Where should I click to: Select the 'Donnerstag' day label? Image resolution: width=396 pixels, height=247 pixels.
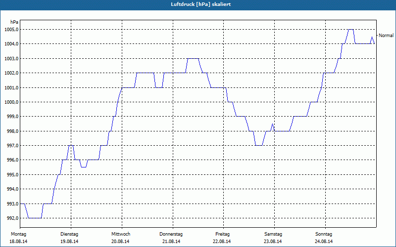click(x=171, y=234)
